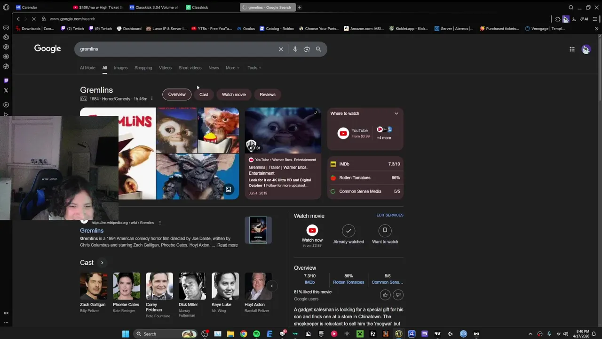Switch to the News tab
The image size is (602, 339).
(214, 68)
